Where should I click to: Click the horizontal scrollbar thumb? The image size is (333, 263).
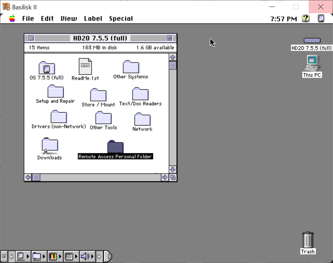(x=36, y=177)
